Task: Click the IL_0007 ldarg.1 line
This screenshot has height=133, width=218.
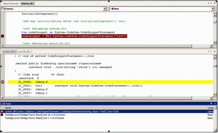Action: [x=33, y=93]
